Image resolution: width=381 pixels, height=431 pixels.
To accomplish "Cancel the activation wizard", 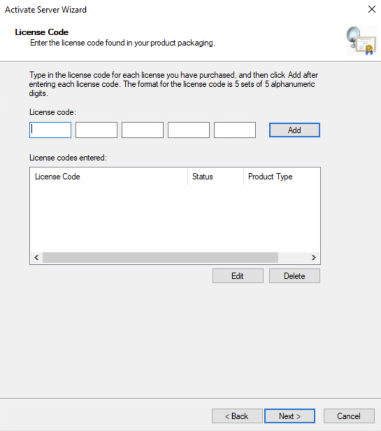I will pyautogui.click(x=349, y=416).
